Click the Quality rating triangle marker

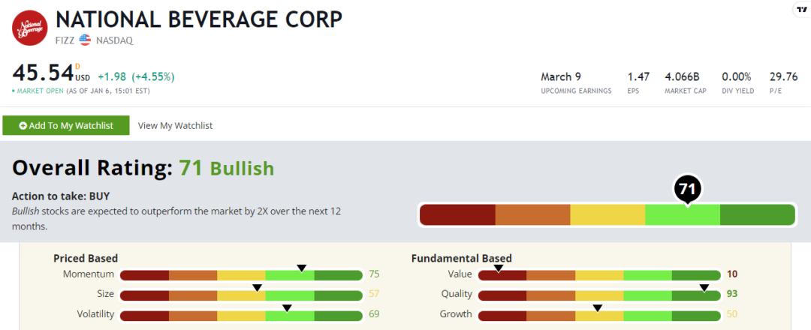pos(704,287)
